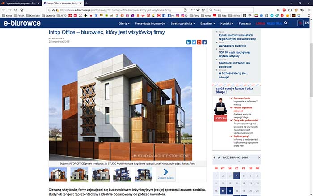Open article Rynek biurowy w miastach regionalnych
This screenshot has width=313, height=196.
(x=237, y=37)
